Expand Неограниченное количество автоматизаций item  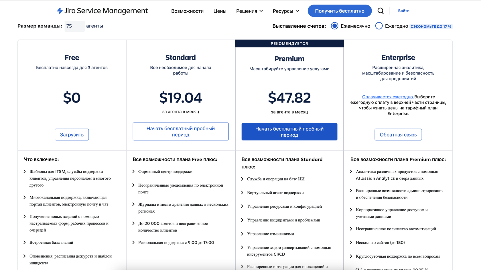(393, 229)
